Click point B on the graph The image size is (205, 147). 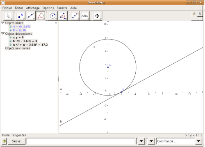coord(122,92)
